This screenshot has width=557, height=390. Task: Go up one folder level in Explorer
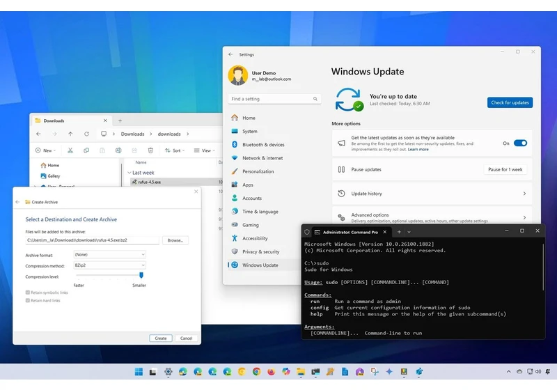(x=70, y=134)
